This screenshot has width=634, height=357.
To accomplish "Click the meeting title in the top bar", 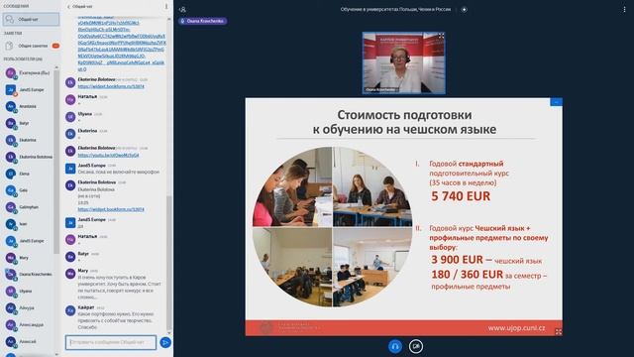I will click(x=395, y=9).
